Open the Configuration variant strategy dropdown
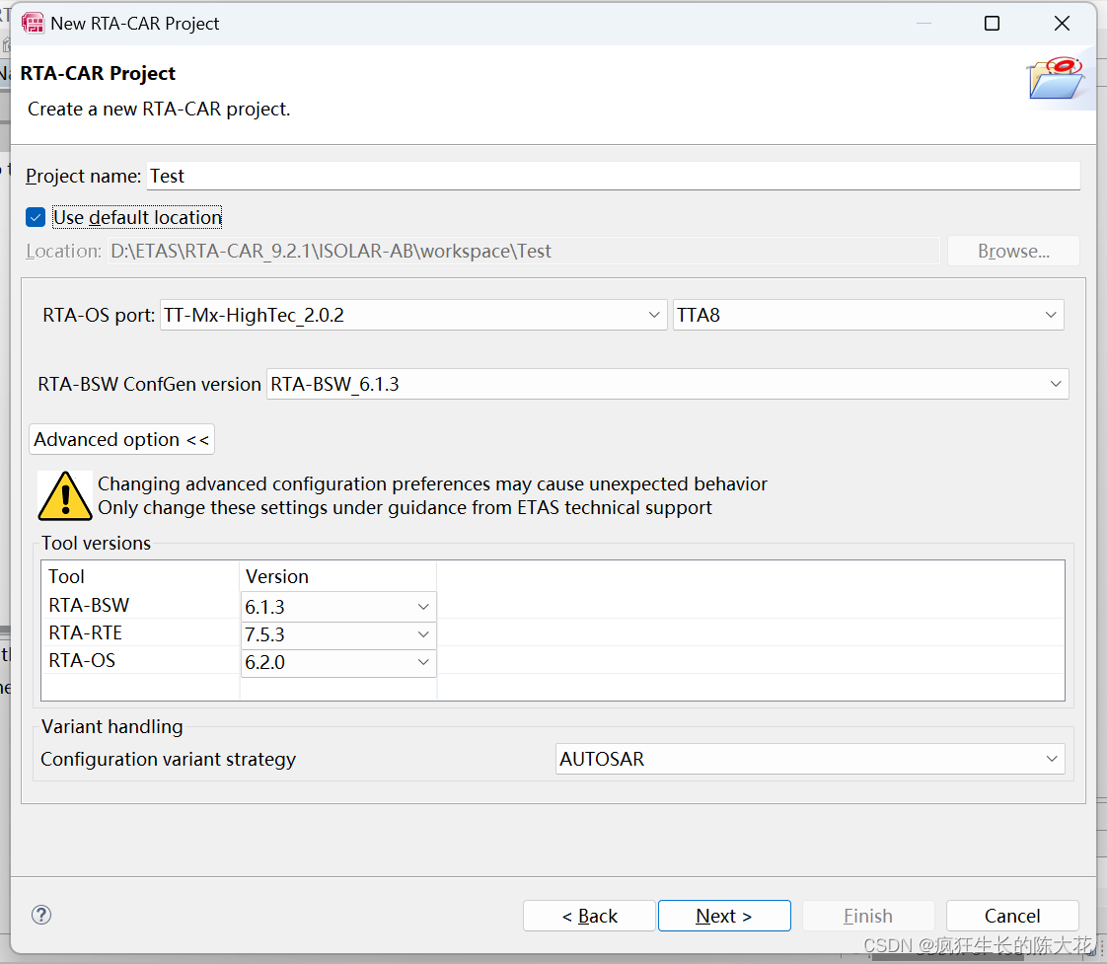Image resolution: width=1107 pixels, height=964 pixels. coord(1051,758)
